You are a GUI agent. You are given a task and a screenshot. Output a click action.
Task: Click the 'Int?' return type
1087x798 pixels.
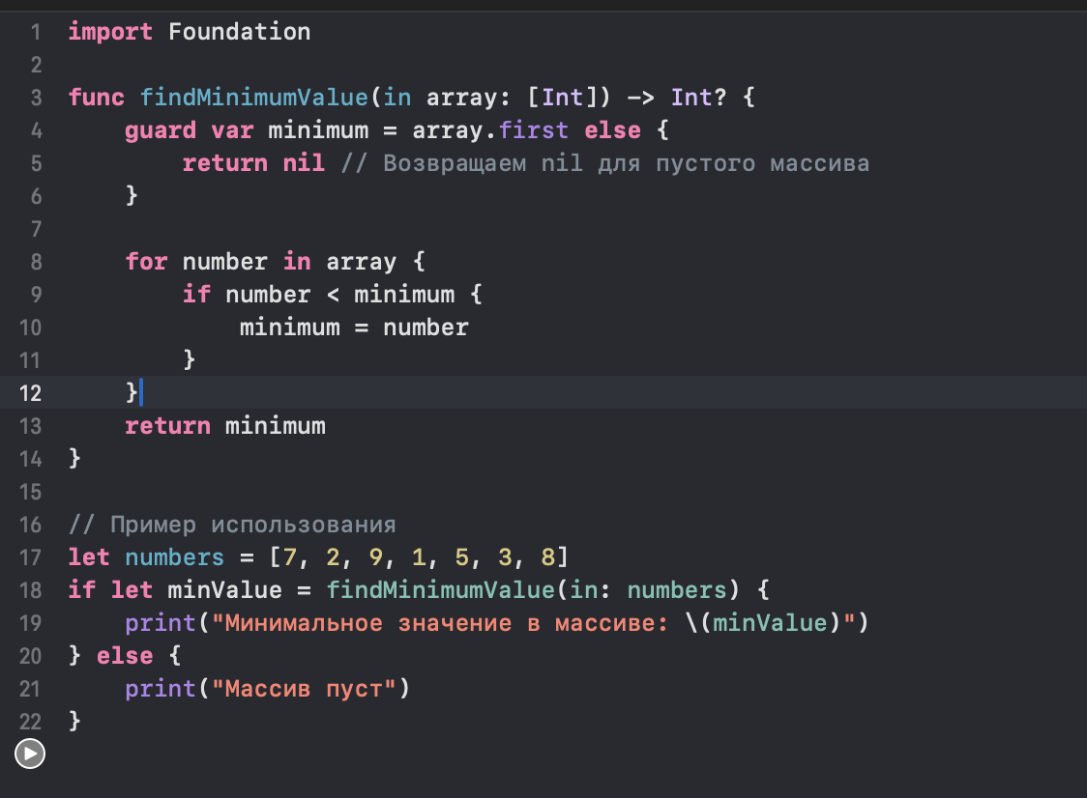point(698,97)
